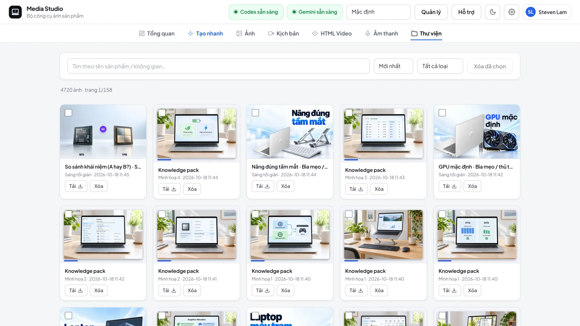The width and height of the screenshot is (580, 326).
Task: Select checkbox on So sánh khái niệm card
Action: click(69, 113)
